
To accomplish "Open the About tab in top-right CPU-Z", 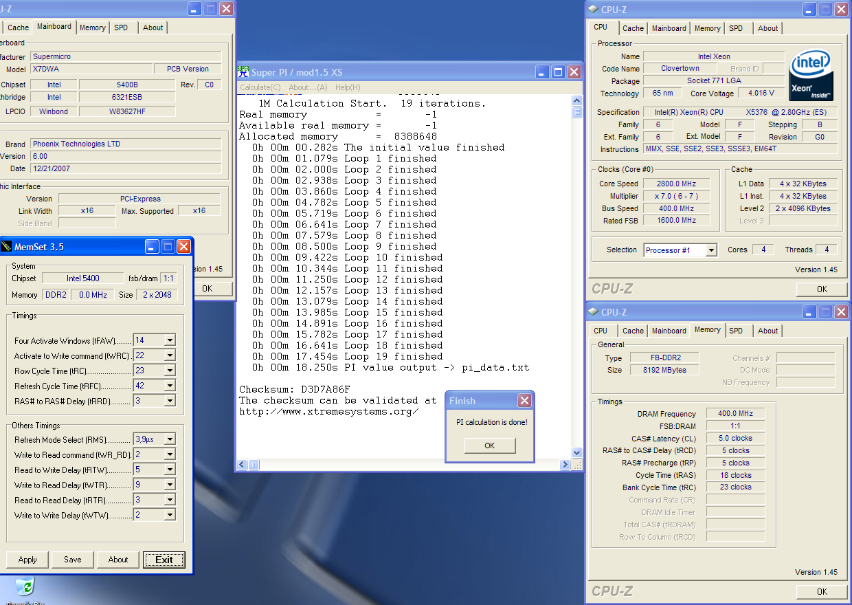I will point(768,28).
